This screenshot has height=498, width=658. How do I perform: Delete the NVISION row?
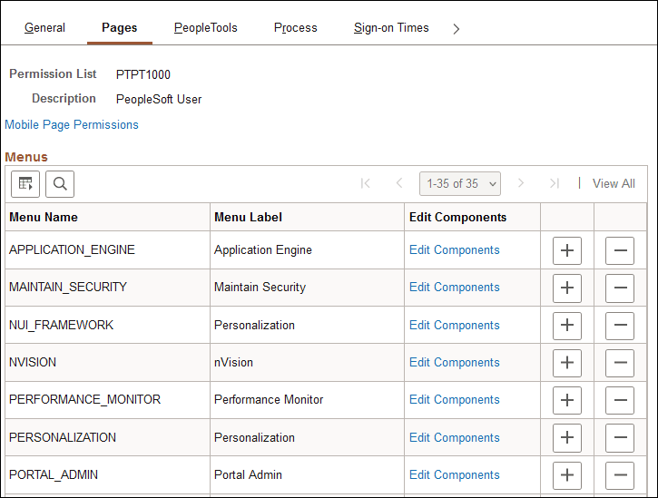pyautogui.click(x=620, y=363)
